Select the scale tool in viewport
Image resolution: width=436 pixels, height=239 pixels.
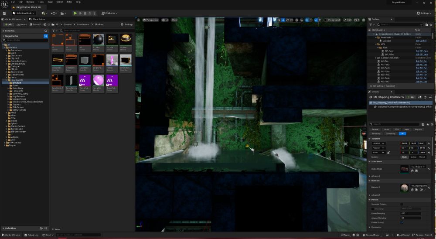tap(291, 20)
